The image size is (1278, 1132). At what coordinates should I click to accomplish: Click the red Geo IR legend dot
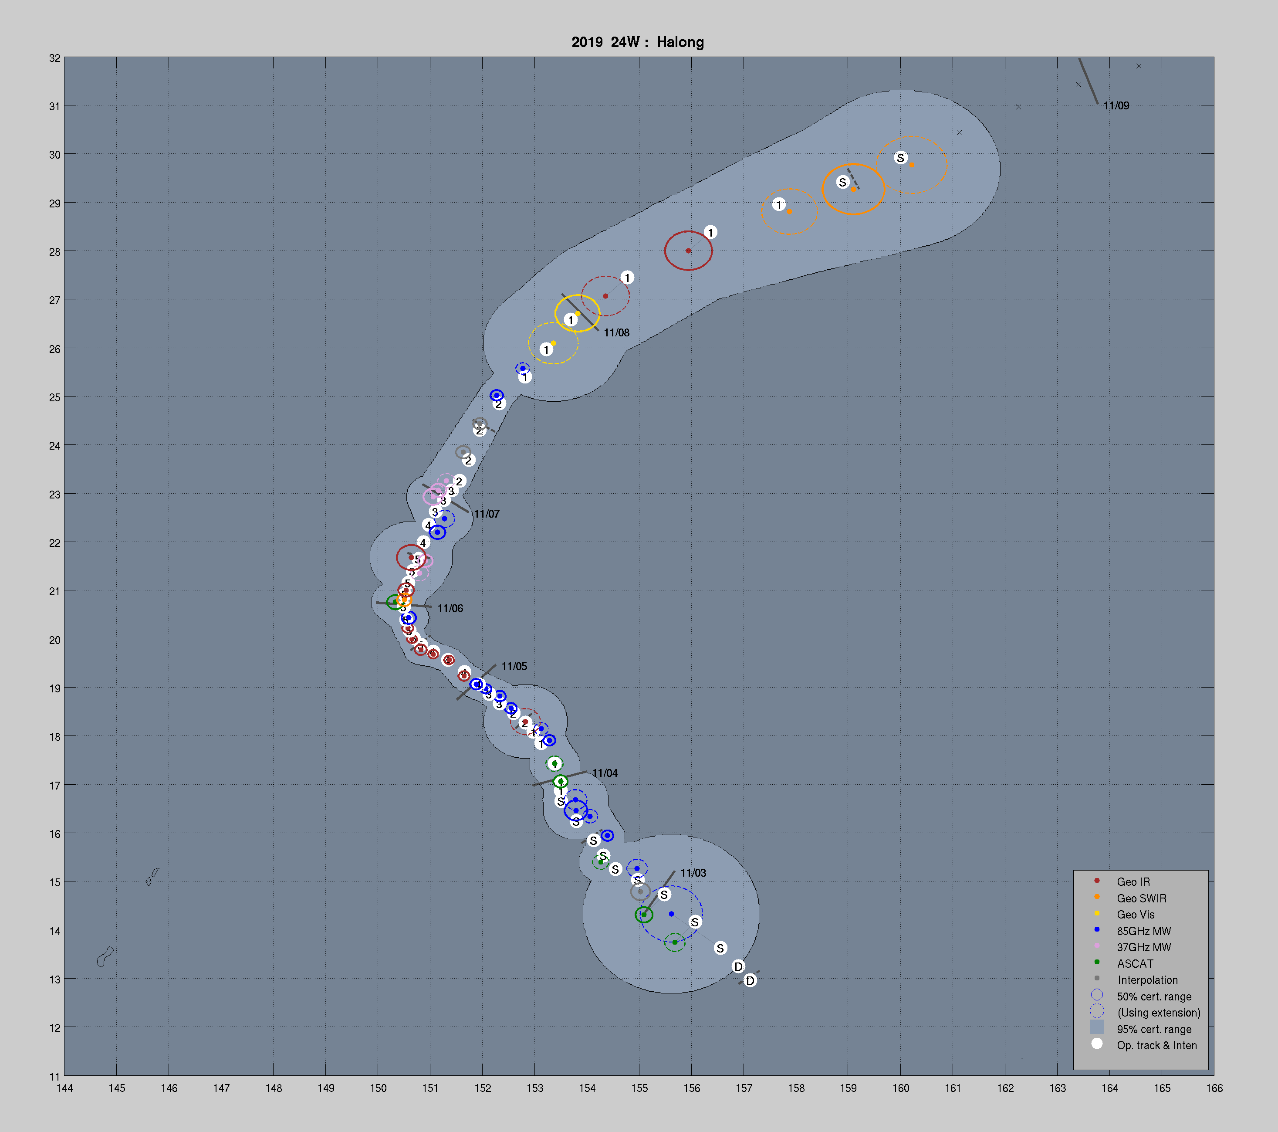[1097, 881]
